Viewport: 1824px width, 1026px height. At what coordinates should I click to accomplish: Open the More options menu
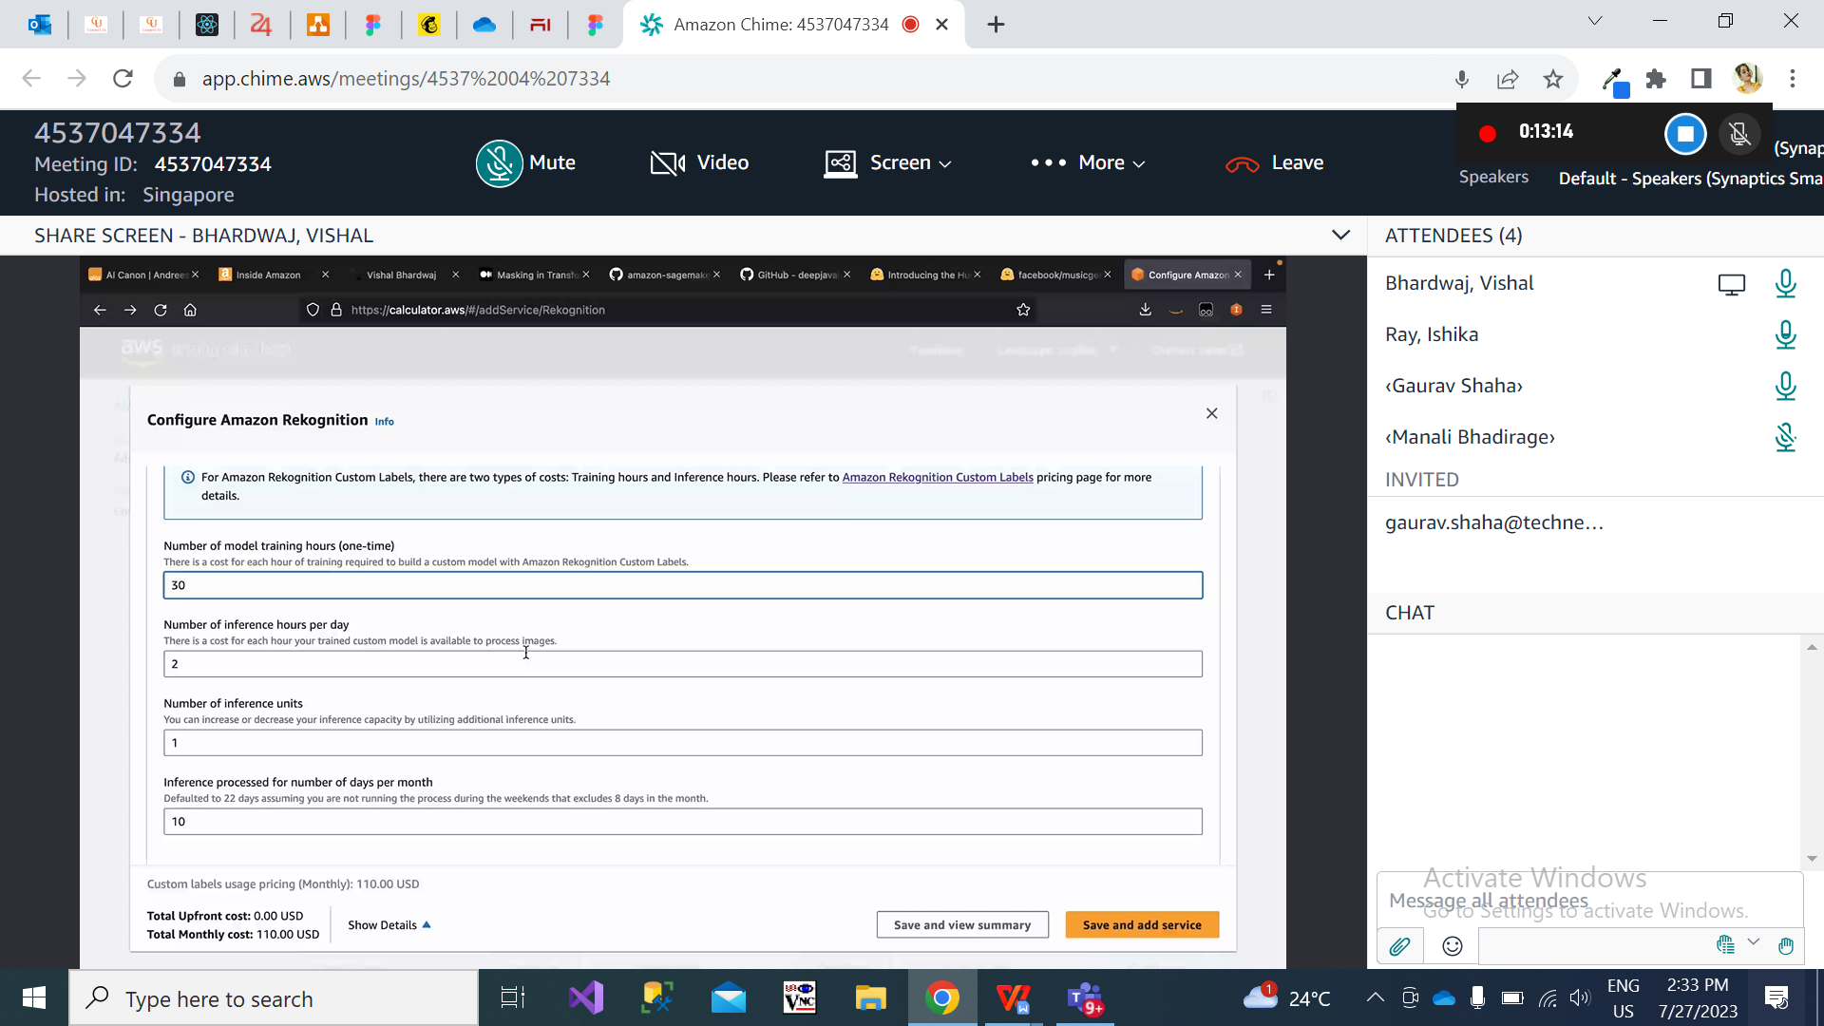[x=1088, y=163]
